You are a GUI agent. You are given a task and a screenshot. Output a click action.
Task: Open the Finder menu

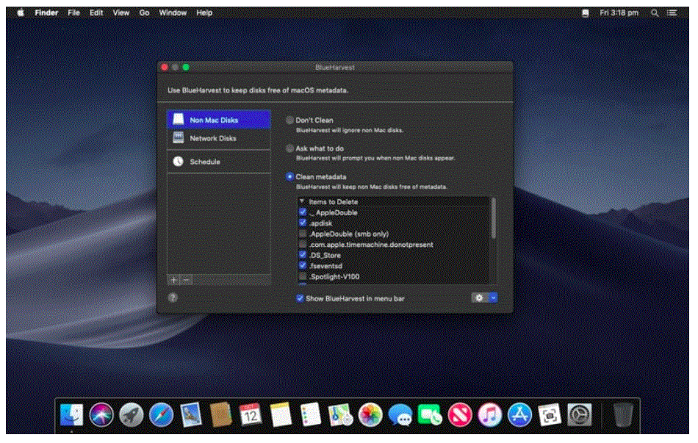(x=46, y=13)
